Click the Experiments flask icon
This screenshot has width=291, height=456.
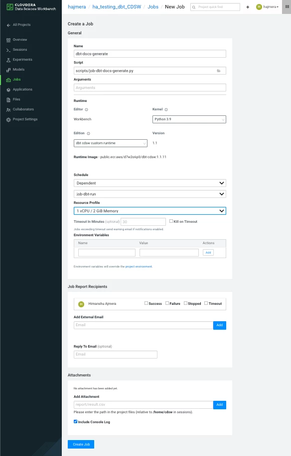point(8,60)
